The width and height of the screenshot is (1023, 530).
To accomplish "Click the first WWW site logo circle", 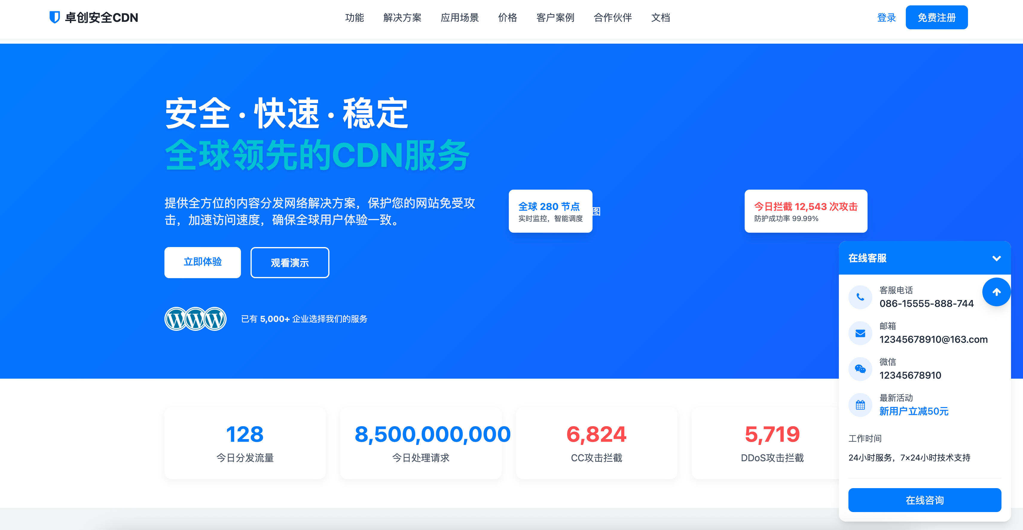I will (x=175, y=319).
